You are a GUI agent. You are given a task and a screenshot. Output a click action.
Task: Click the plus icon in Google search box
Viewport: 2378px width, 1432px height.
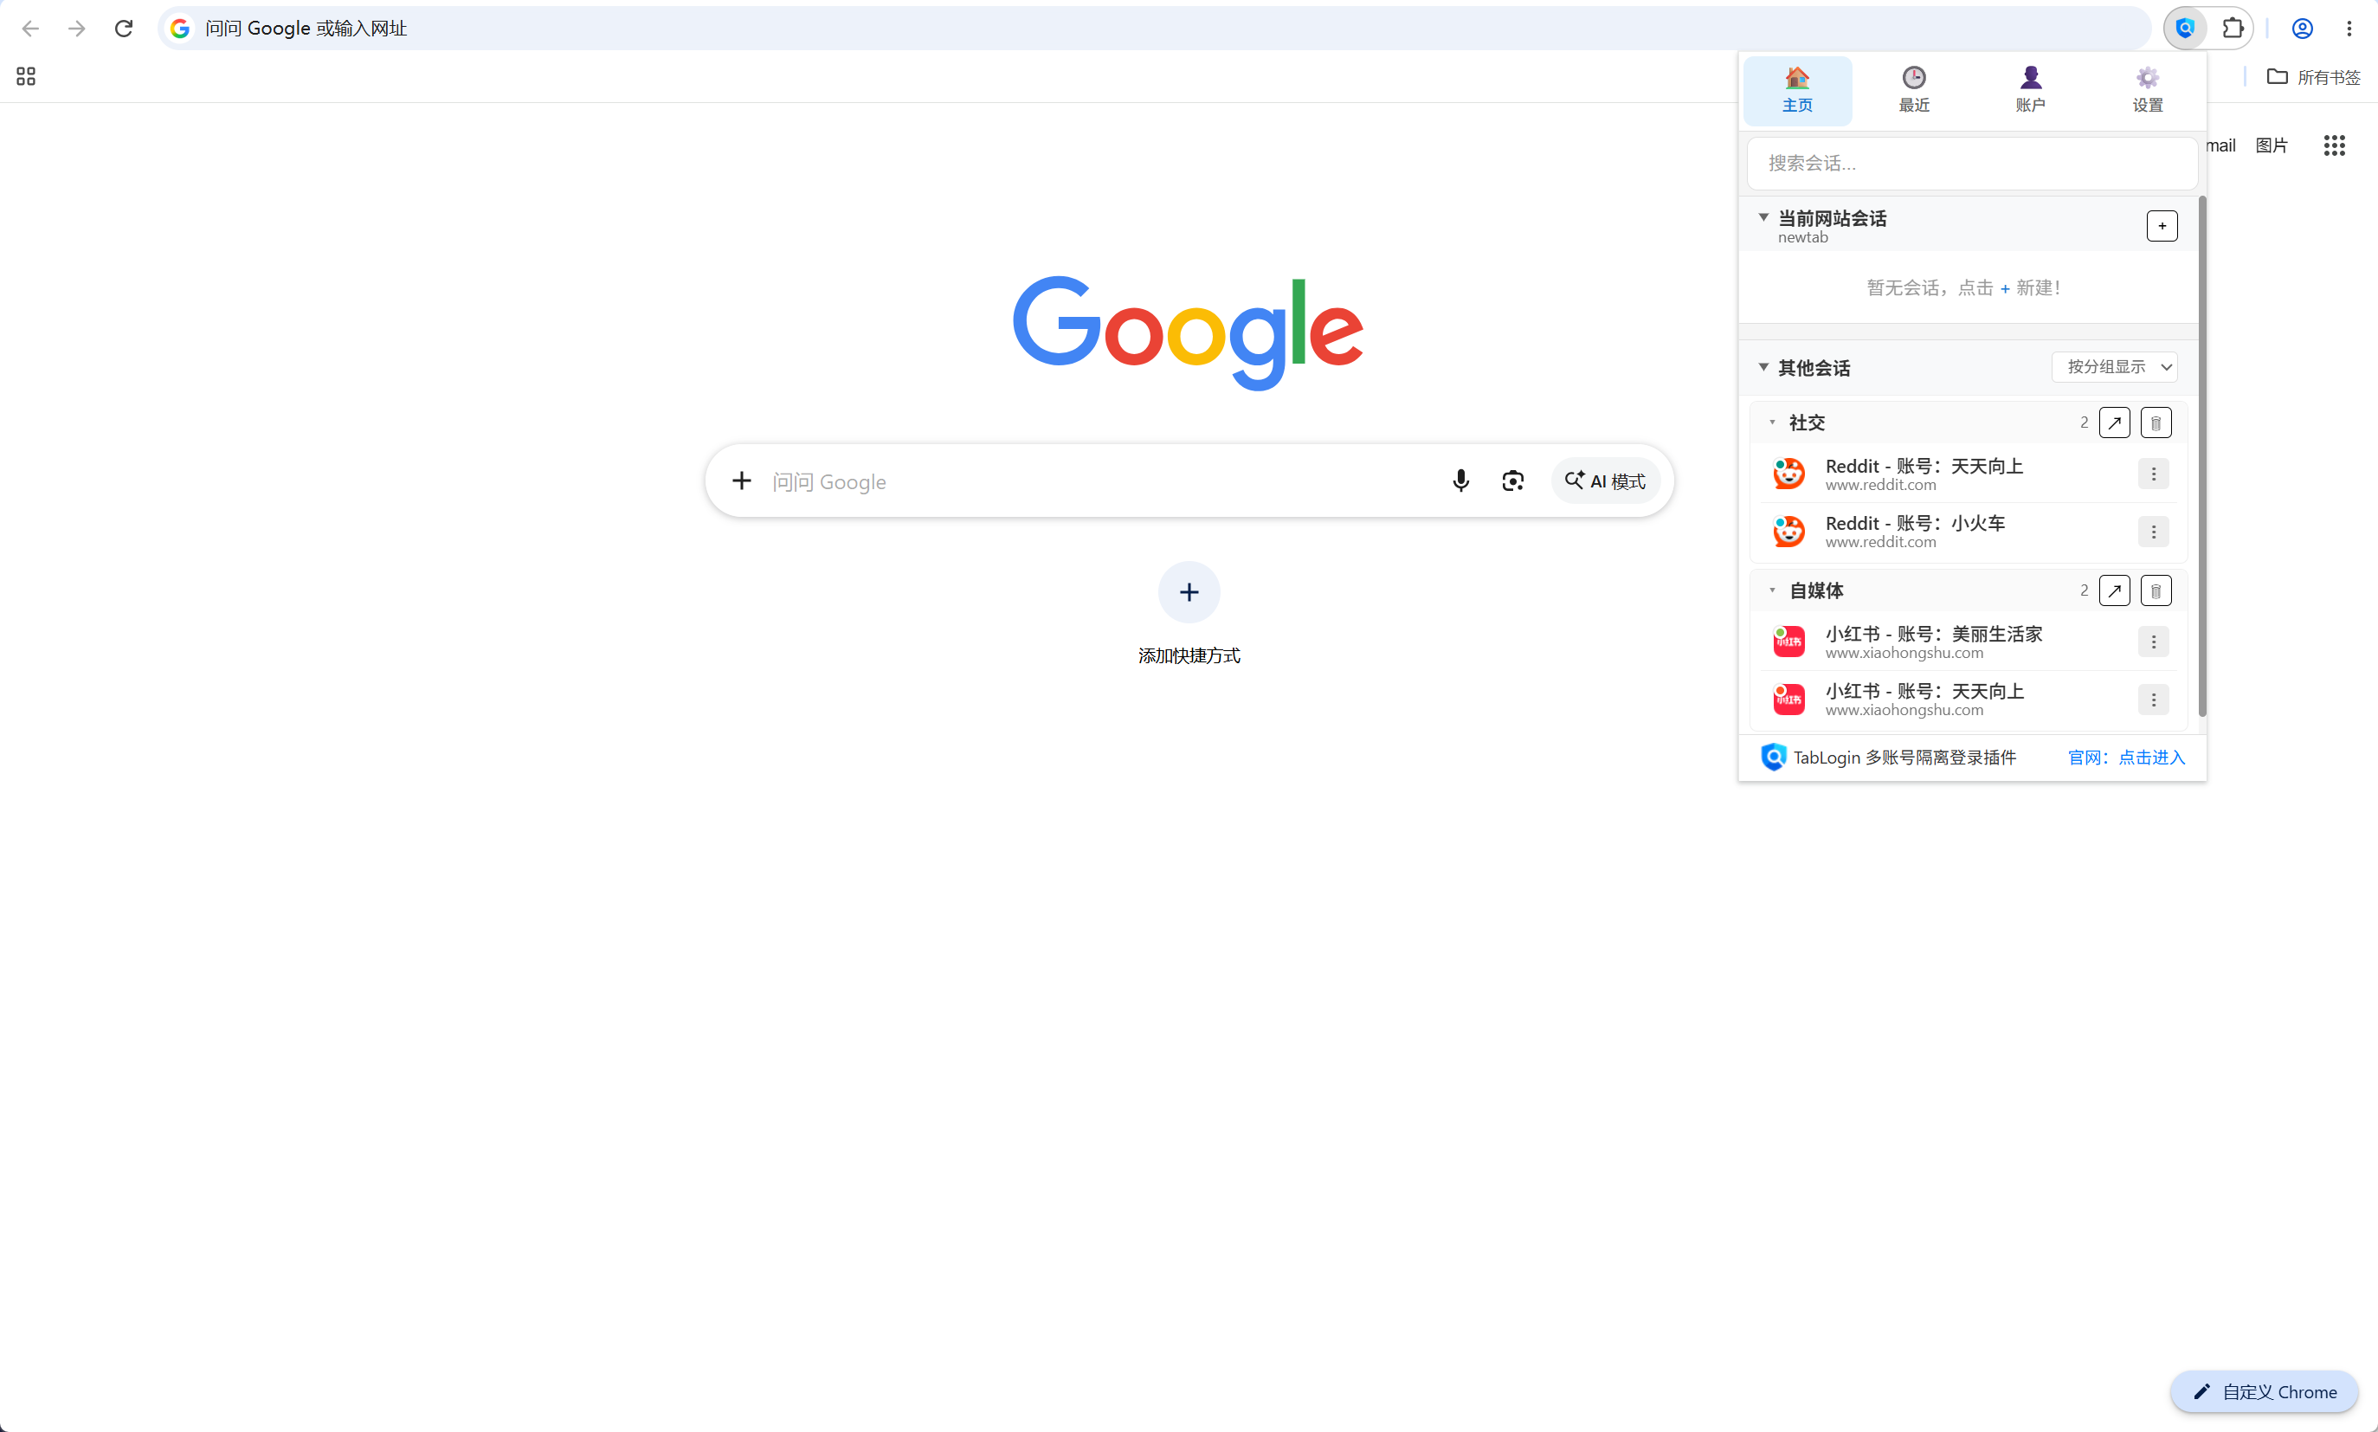(741, 481)
